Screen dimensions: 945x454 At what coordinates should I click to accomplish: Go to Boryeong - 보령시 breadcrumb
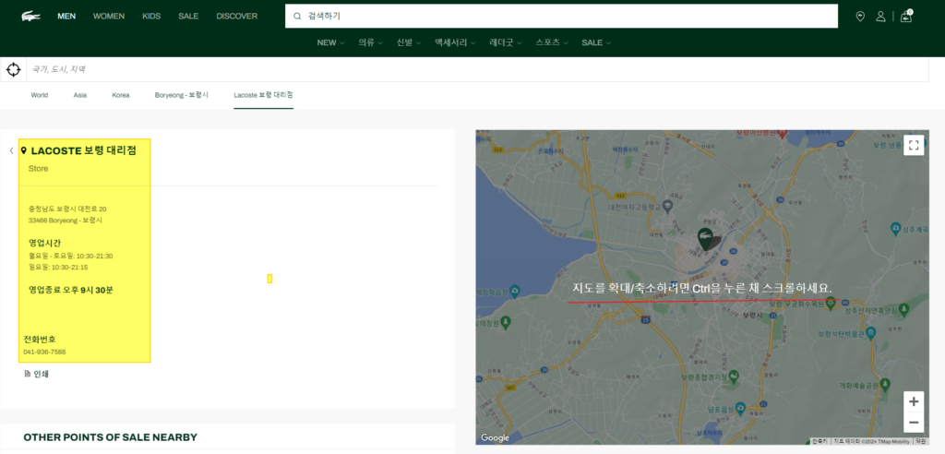(182, 95)
